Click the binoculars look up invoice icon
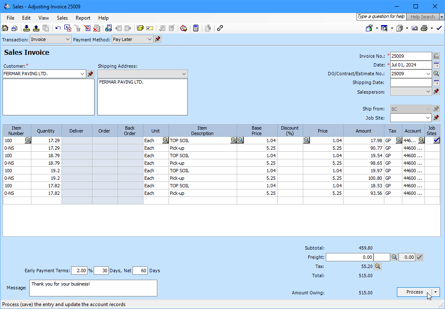The image size is (445, 309). 109,28
